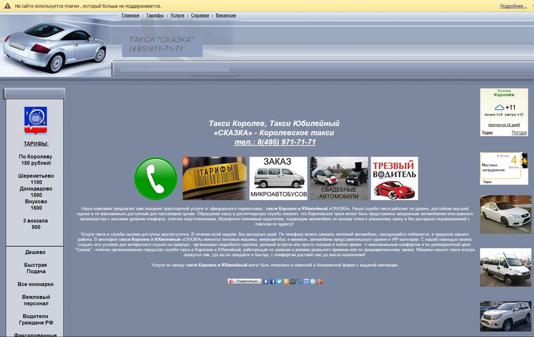Click the ТАРИФЫ: sidebar link
534x337 pixels.
click(x=36, y=144)
